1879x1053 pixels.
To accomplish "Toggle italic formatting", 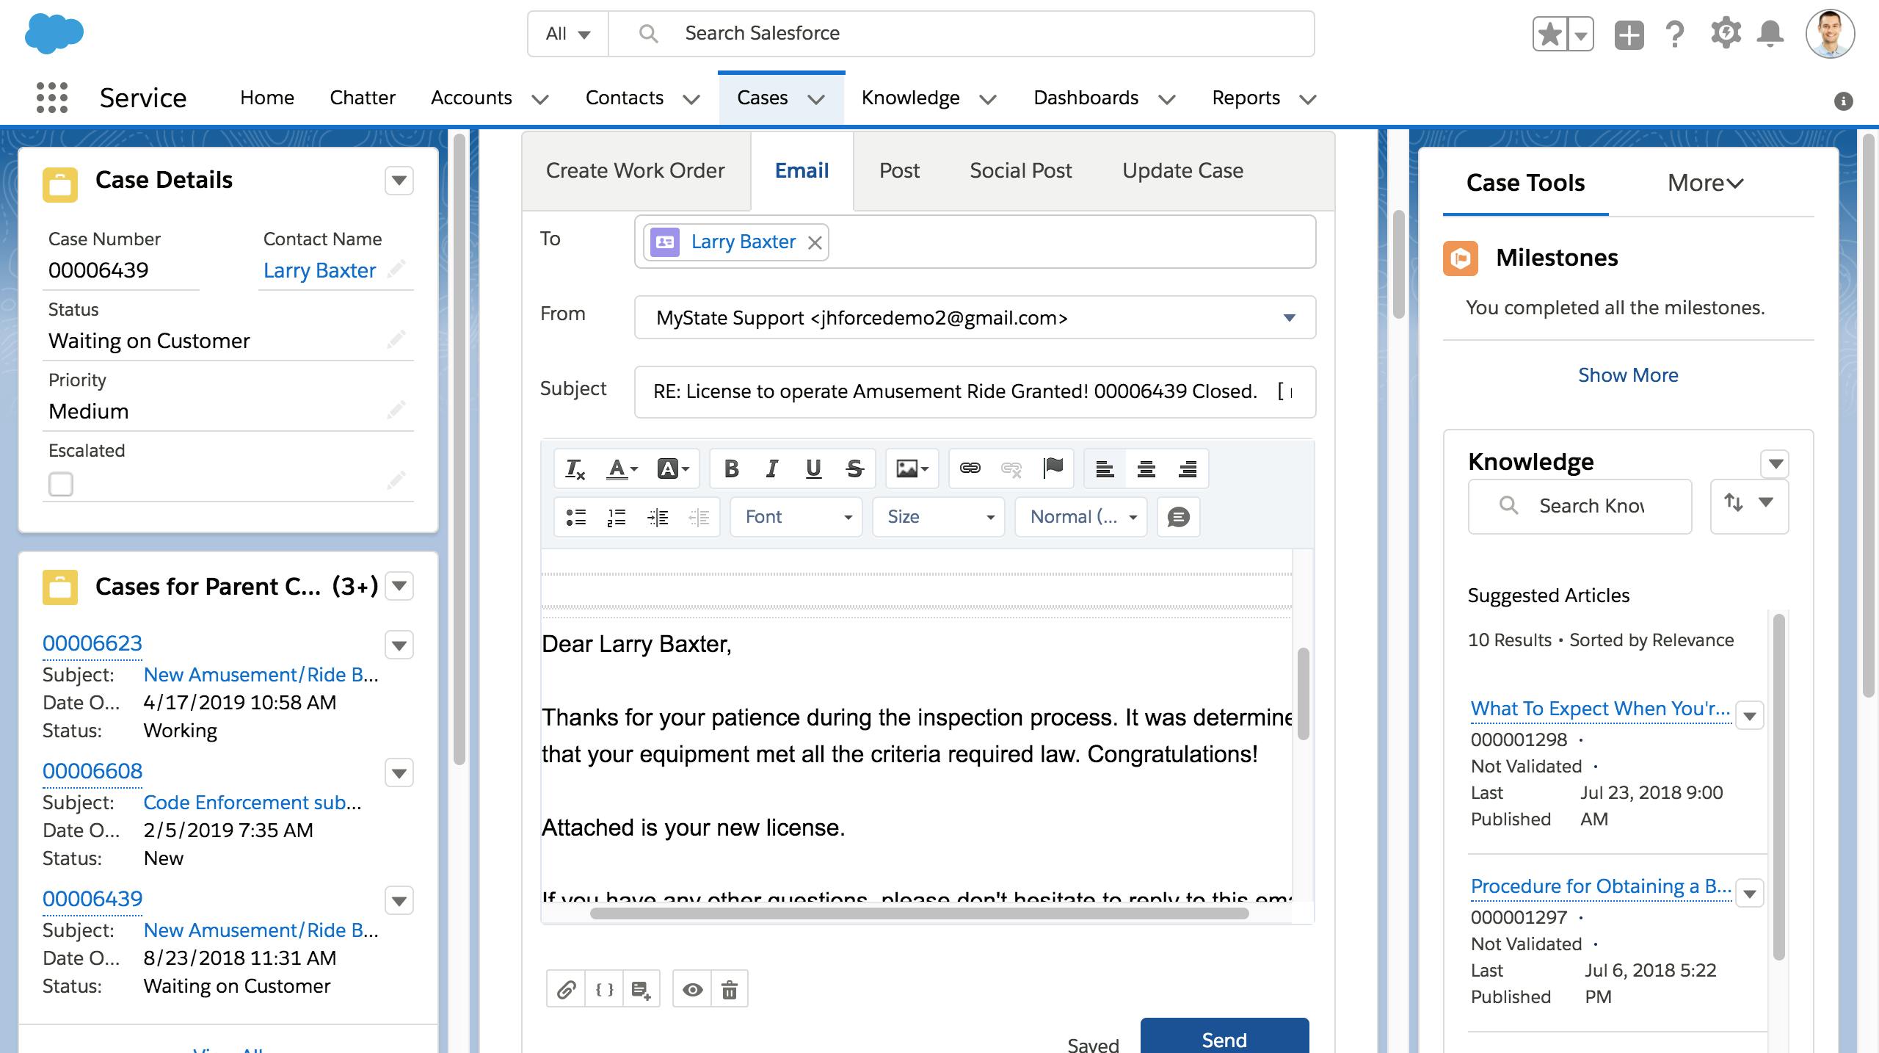I will pyautogui.click(x=771, y=468).
